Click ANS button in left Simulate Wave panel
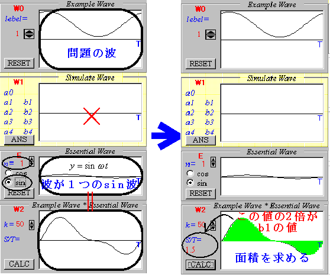The height and width of the screenshot is (278, 333). pyautogui.click(x=19, y=140)
